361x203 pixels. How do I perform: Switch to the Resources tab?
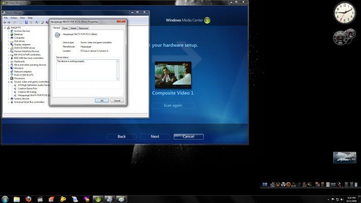pyautogui.click(x=83, y=28)
